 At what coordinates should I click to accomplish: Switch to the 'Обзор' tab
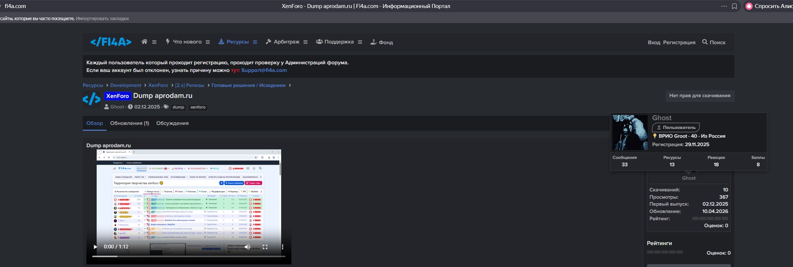tap(94, 123)
